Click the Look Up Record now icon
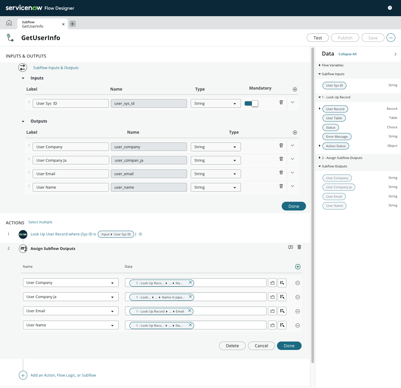 (x=23, y=234)
